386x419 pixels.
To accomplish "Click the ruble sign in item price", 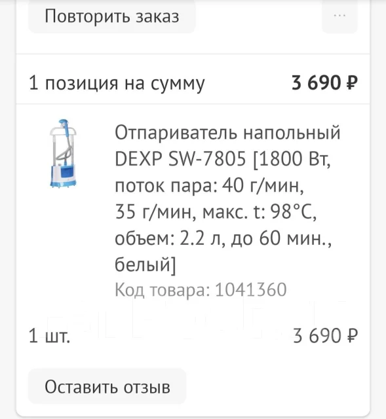I will (353, 336).
